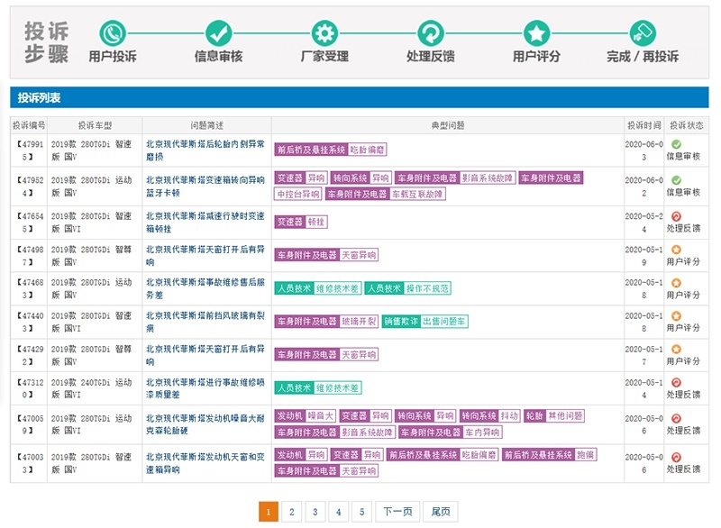Click orange star icon for complaint 474987
Image resolution: width=721 pixels, height=528 pixels.
tap(677, 250)
